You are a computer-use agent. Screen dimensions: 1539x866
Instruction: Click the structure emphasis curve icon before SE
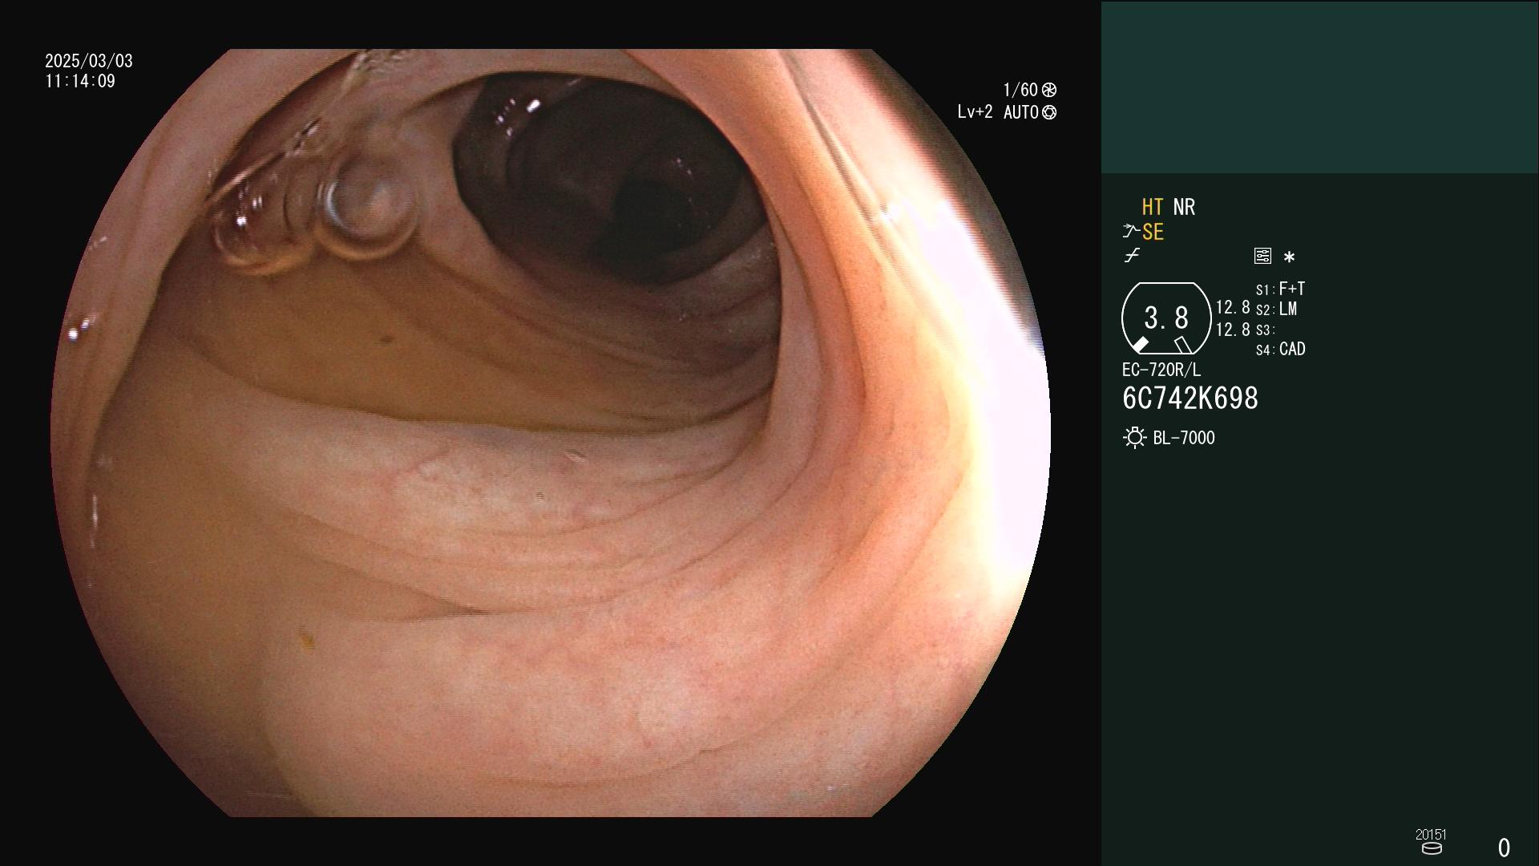(x=1130, y=232)
